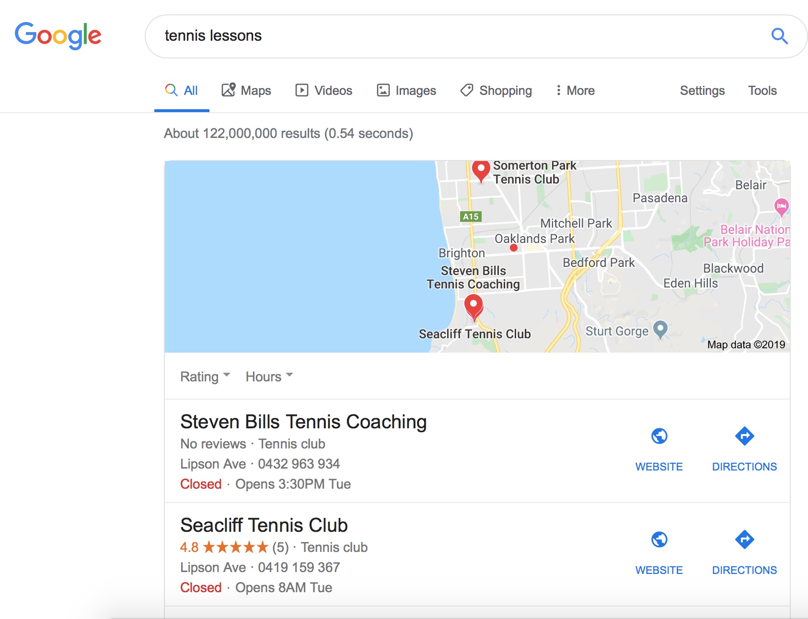Viewport: 808px width, 619px height.
Task: Open the Tools option
Action: 762,91
